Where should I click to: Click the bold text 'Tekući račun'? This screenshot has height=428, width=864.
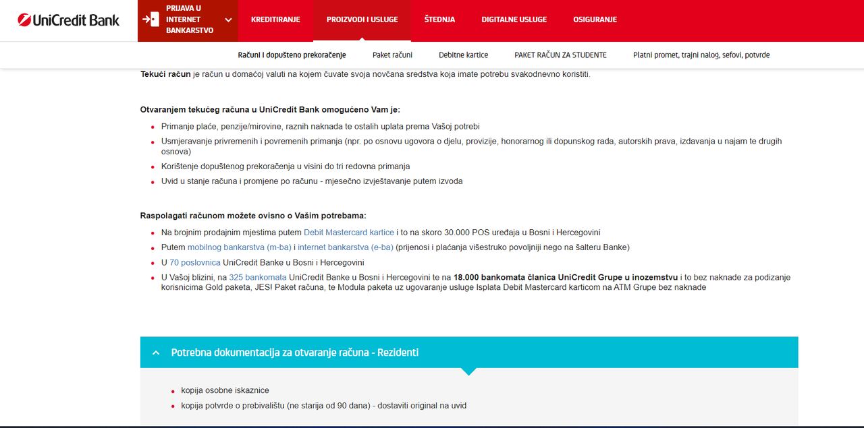pyautogui.click(x=165, y=74)
